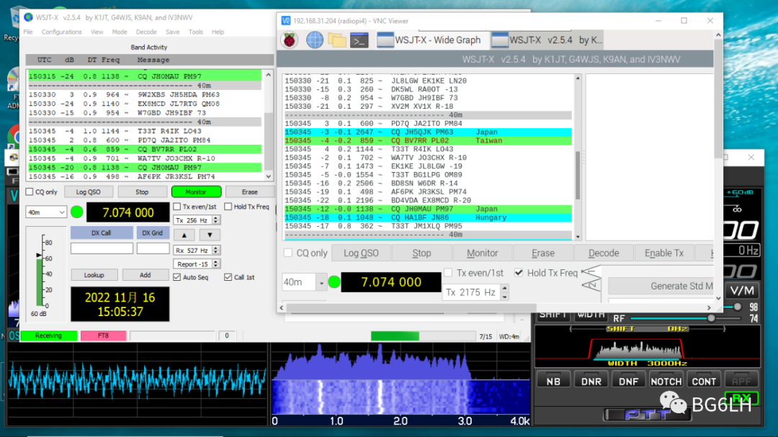
Task: Click the Add button
Action: click(145, 275)
